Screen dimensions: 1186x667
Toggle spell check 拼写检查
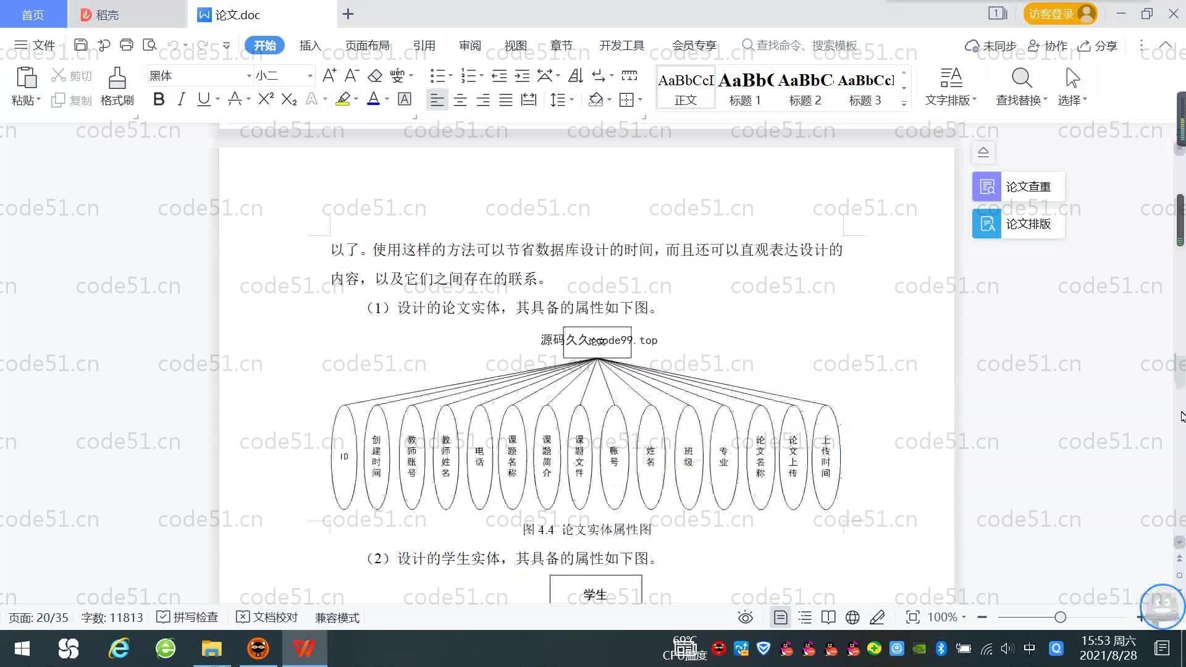(x=188, y=618)
